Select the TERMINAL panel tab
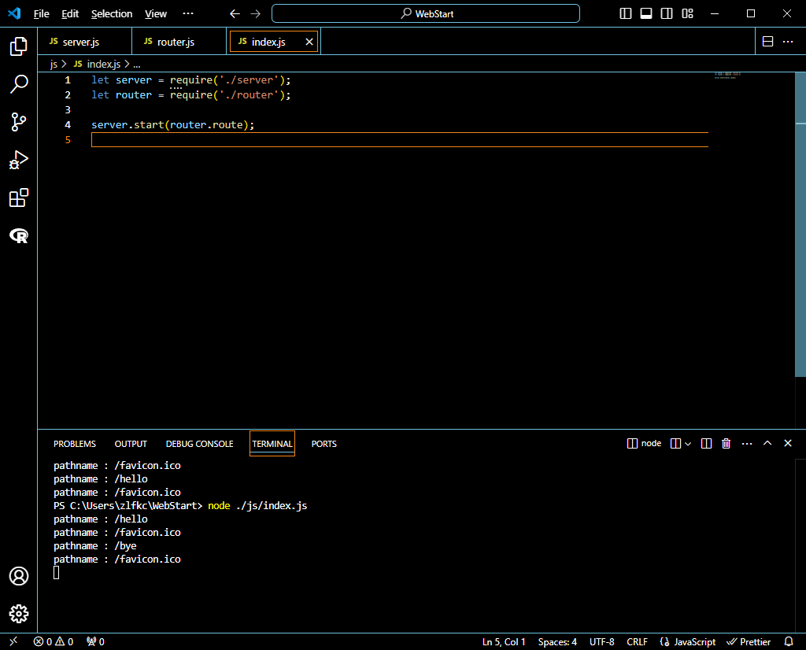The height and width of the screenshot is (650, 806). tap(272, 444)
